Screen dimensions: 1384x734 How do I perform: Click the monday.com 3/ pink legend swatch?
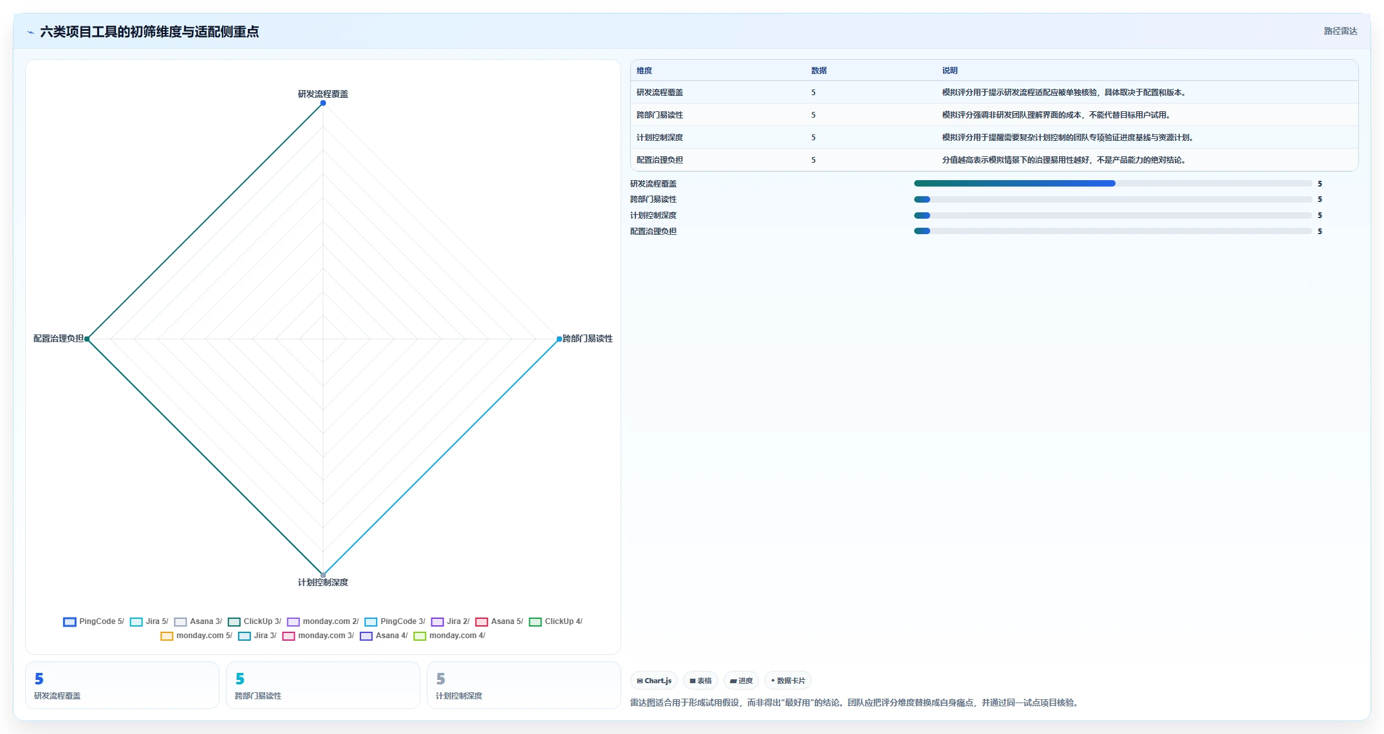288,636
